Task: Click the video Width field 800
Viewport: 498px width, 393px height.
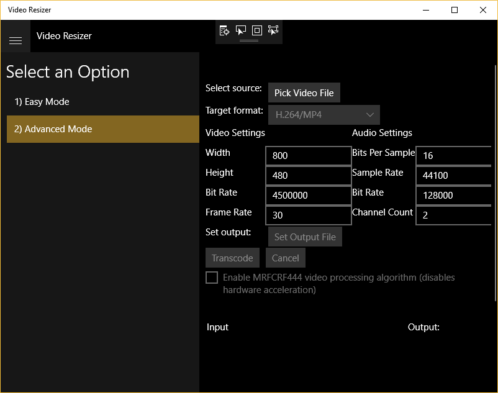Action: 309,156
